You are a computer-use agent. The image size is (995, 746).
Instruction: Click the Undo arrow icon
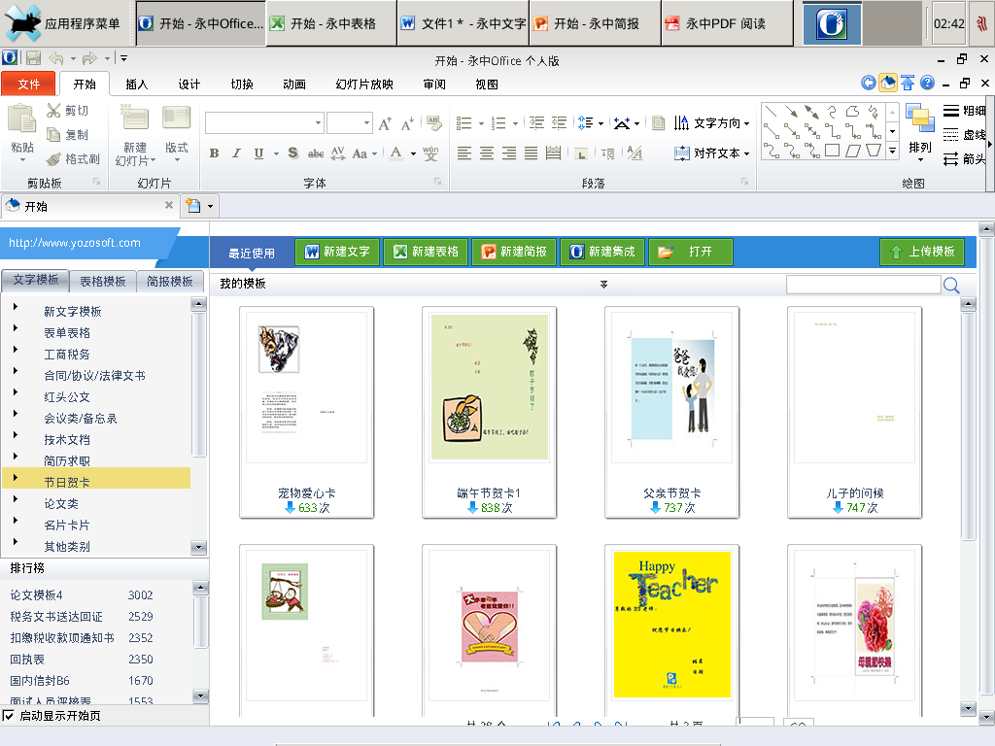coord(55,58)
